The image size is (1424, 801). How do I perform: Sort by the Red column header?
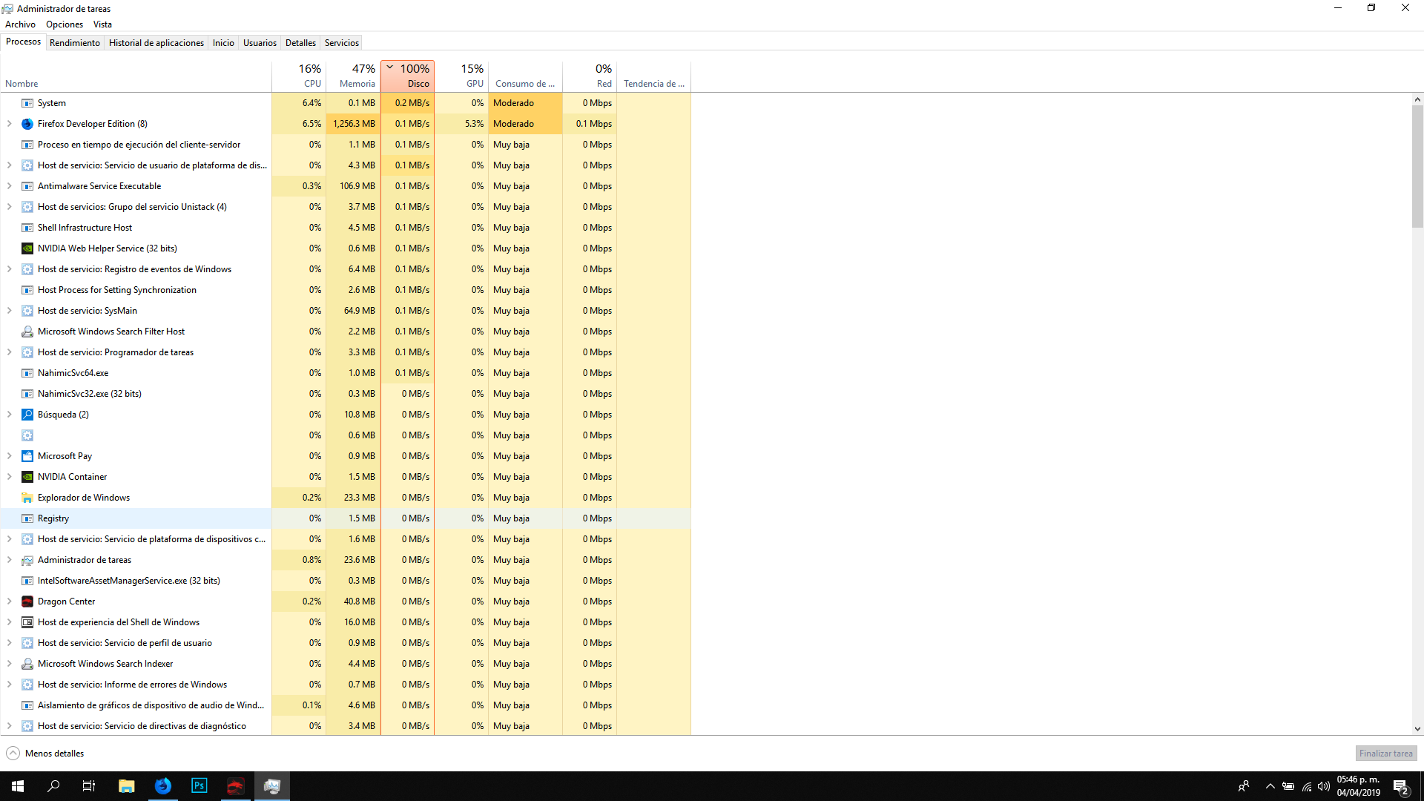[590, 76]
